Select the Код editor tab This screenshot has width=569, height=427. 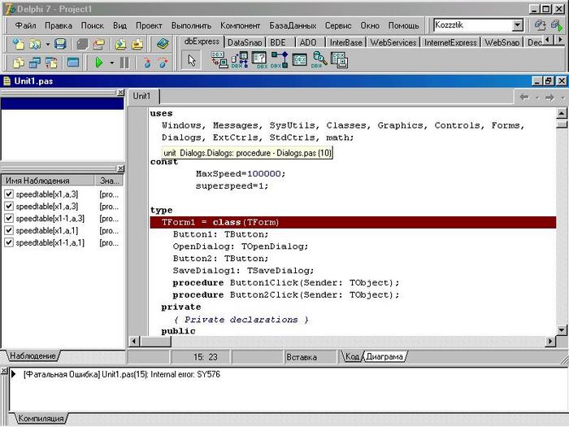pos(352,356)
